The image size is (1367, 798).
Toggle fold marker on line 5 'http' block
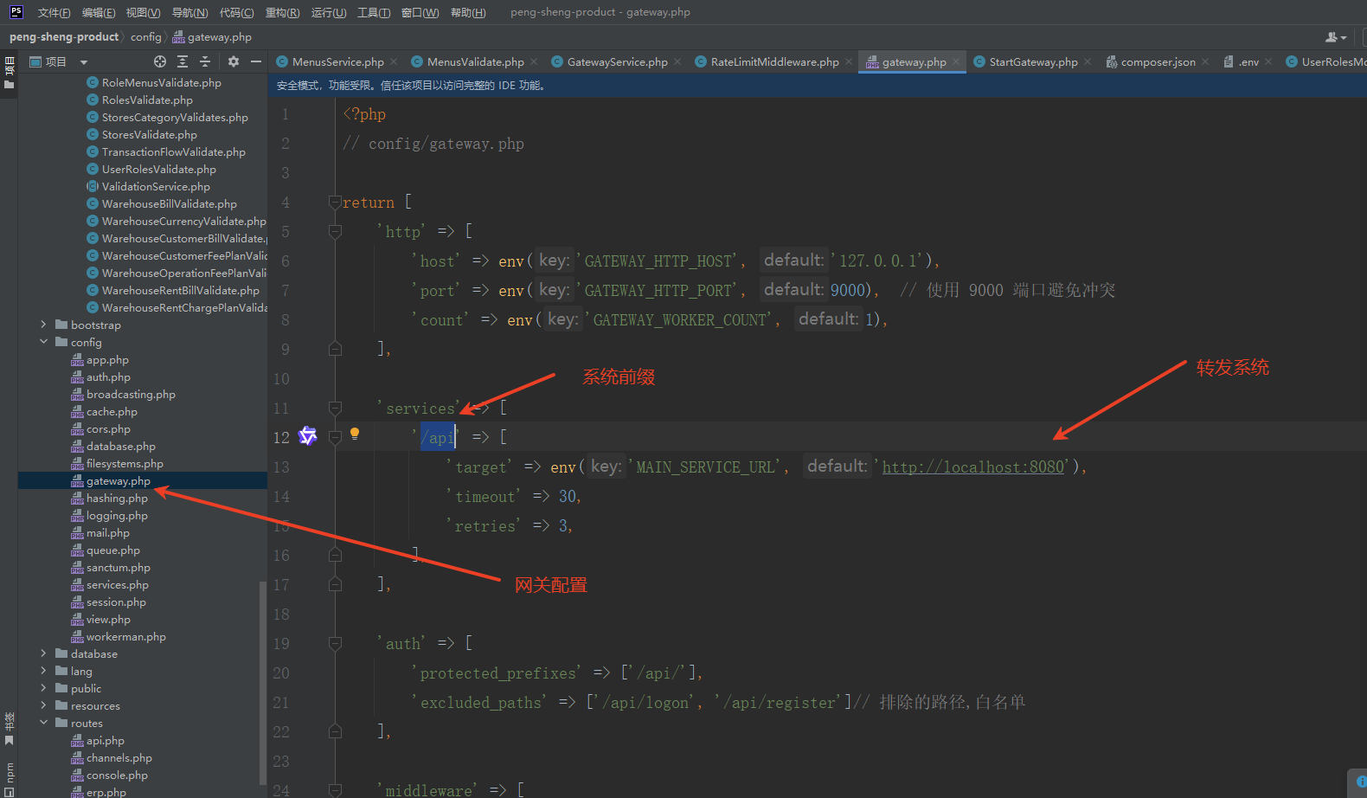pos(335,231)
